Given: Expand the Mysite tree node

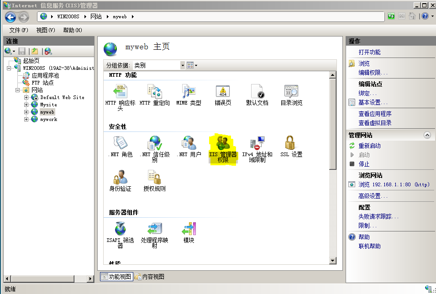Looking at the screenshot, I should pos(26,105).
